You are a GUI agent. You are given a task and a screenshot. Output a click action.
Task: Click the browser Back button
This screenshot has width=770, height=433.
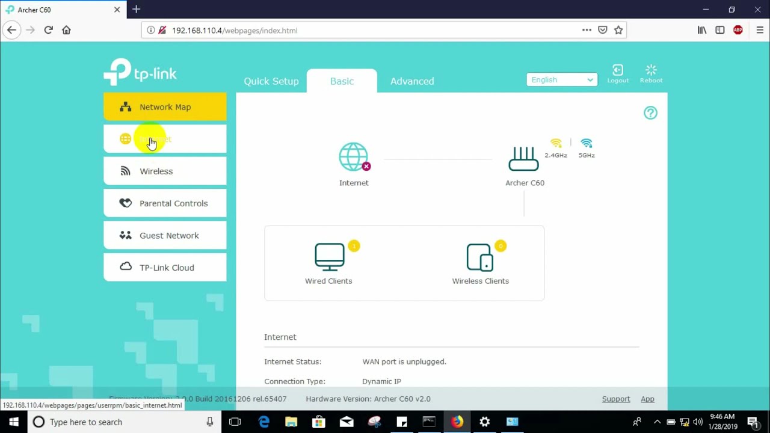pos(11,30)
